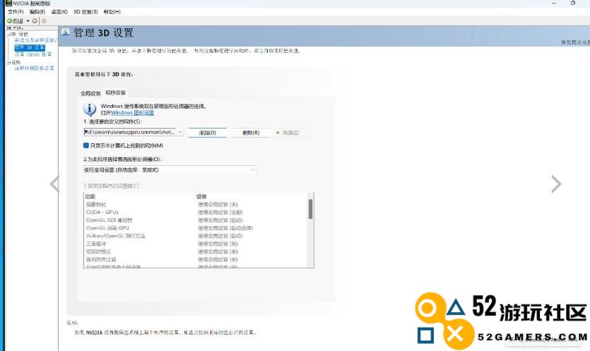Click the NVIDIA logo in title bar
Image resolution: width=590 pixels, height=351 pixels.
pos(8,3)
